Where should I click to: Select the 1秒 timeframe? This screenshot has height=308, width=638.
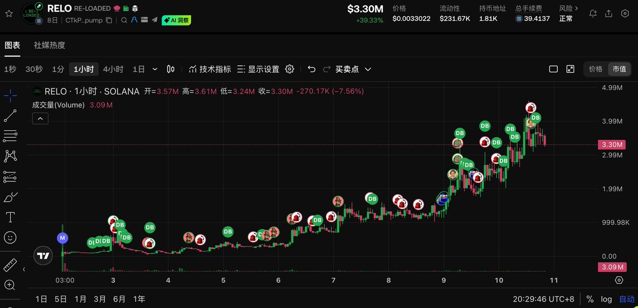tap(10, 69)
